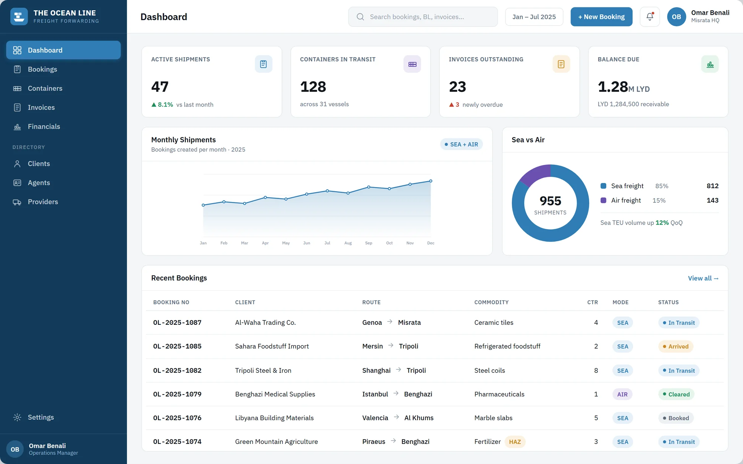Open Settings via the gear icon

17,417
